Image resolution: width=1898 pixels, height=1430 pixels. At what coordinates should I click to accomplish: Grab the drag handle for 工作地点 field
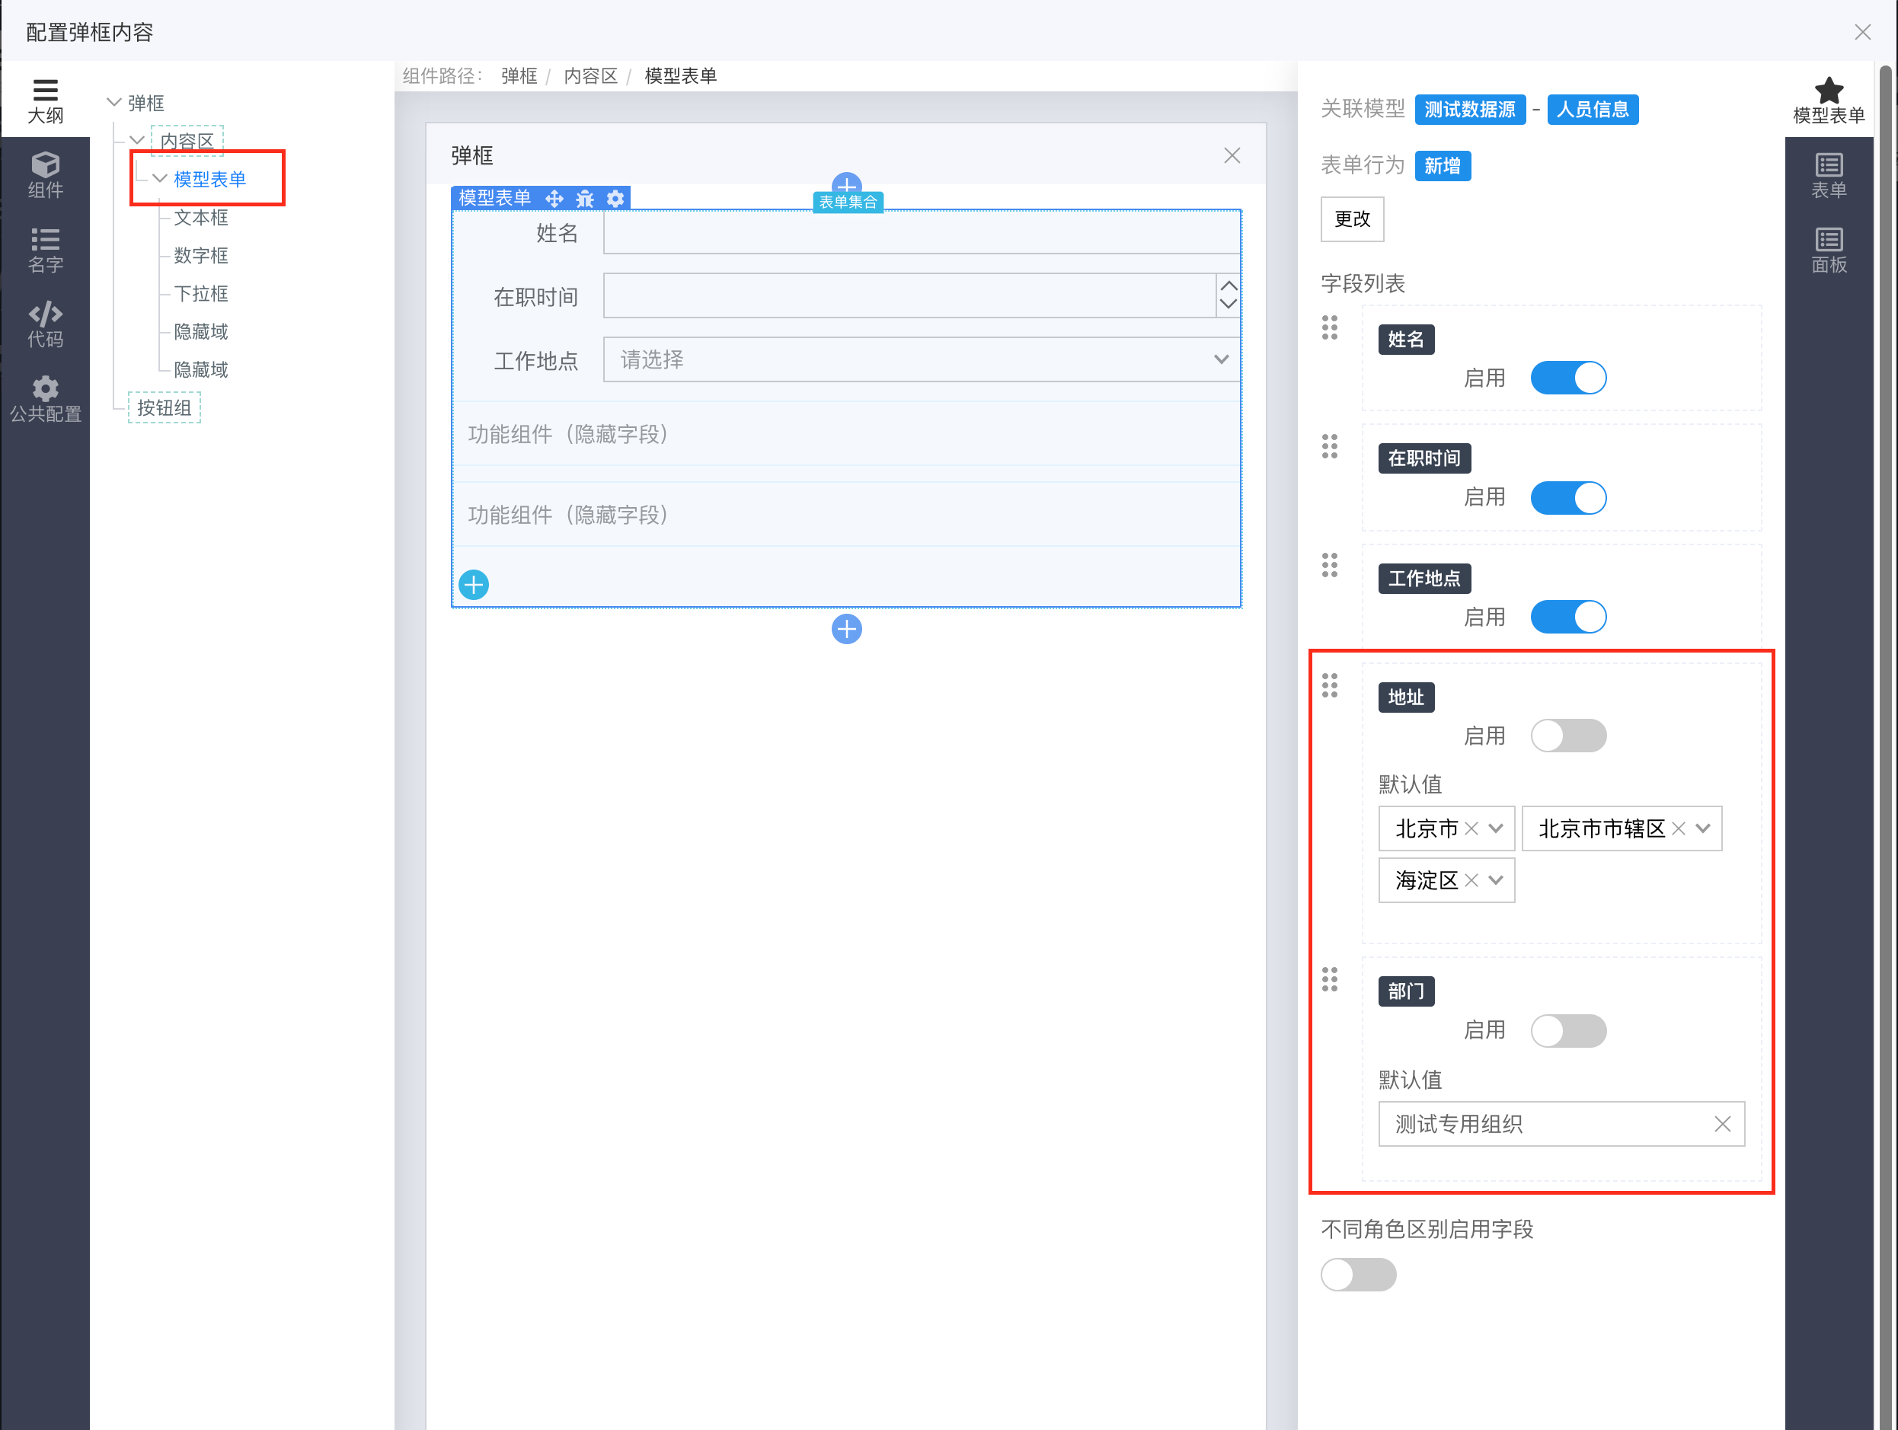pos(1330,564)
